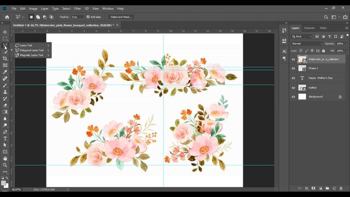350x197 pixels.
Task: Select the Move tool
Action: [x=5, y=32]
